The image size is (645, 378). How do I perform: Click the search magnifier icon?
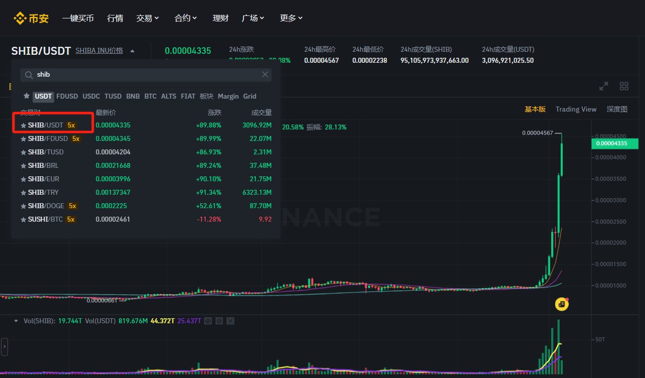[x=29, y=75]
